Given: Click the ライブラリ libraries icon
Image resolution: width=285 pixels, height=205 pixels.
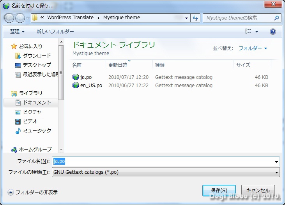Looking at the screenshot, I should 14,93.
